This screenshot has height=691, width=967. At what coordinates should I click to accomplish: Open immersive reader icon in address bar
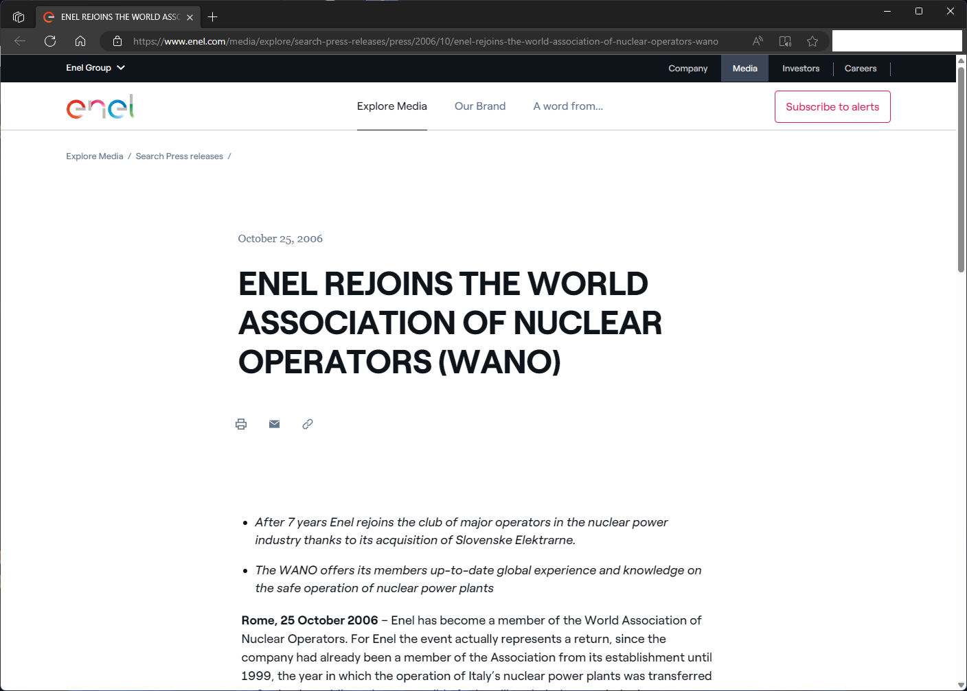pyautogui.click(x=785, y=41)
